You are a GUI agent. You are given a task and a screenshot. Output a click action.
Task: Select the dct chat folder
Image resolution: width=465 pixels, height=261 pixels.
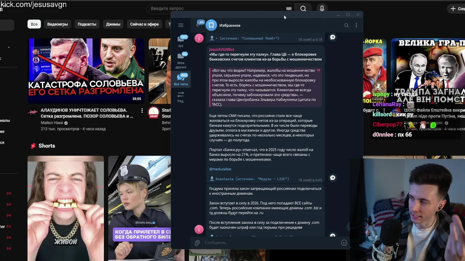coord(181,41)
